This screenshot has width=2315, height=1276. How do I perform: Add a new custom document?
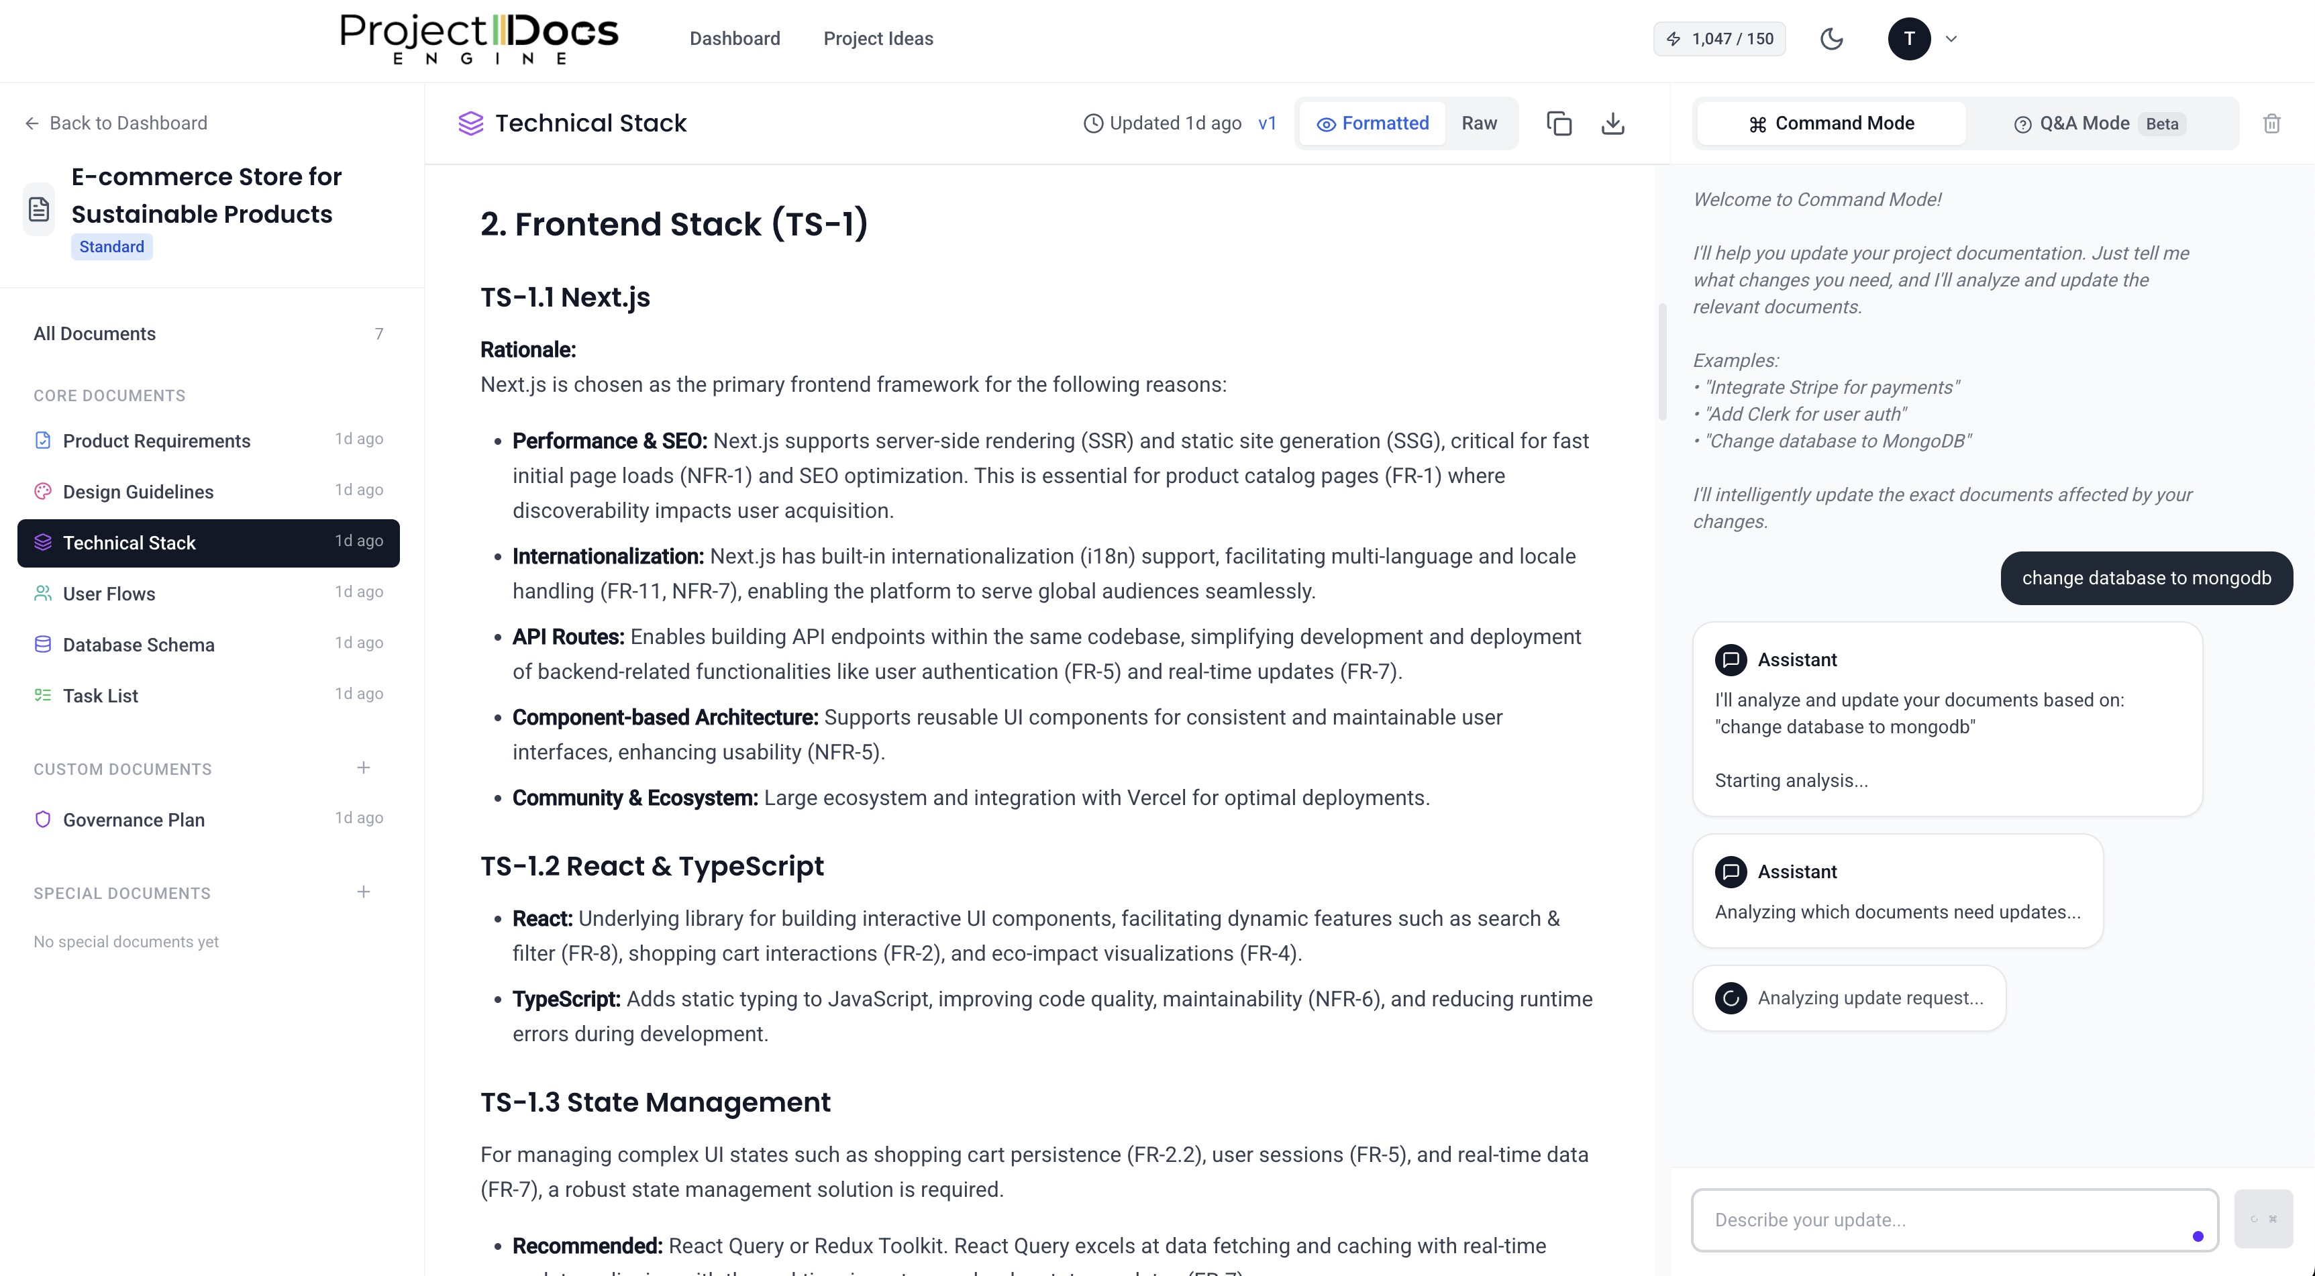pyautogui.click(x=363, y=767)
